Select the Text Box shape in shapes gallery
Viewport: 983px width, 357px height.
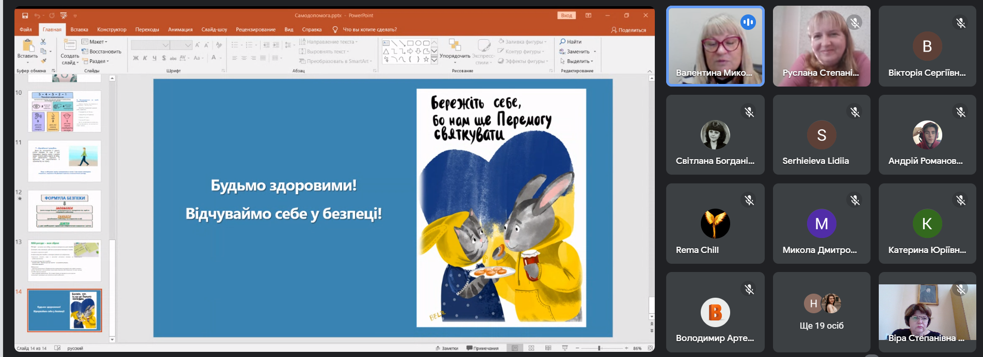point(386,43)
